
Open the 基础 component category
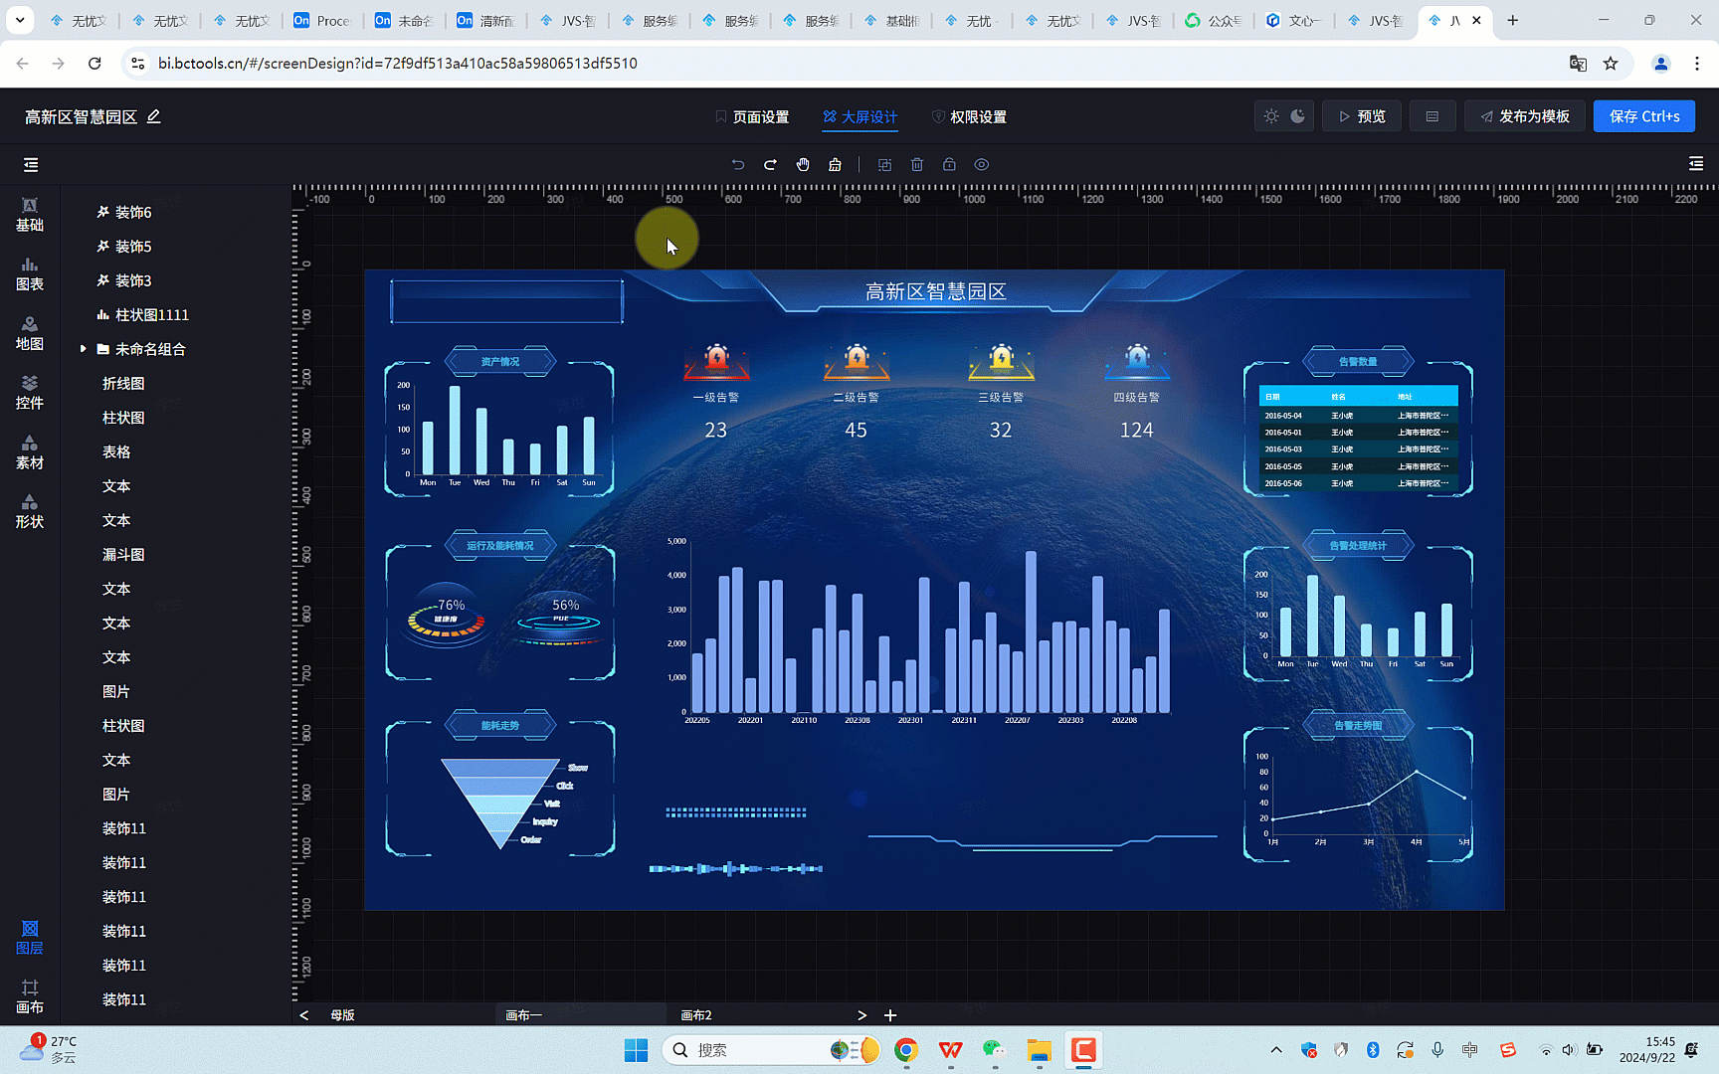(30, 215)
